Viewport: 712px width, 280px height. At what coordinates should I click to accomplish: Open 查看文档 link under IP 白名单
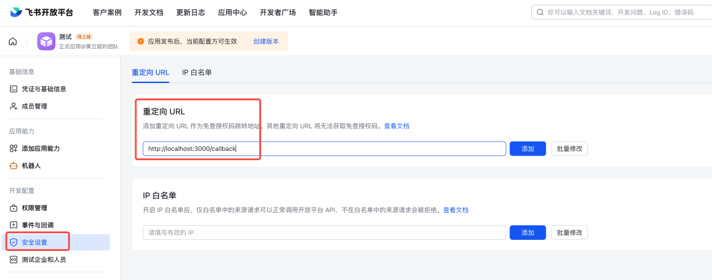[x=456, y=210]
